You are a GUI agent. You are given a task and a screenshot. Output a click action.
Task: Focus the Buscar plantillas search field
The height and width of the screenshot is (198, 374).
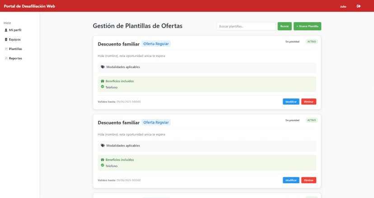pos(246,26)
